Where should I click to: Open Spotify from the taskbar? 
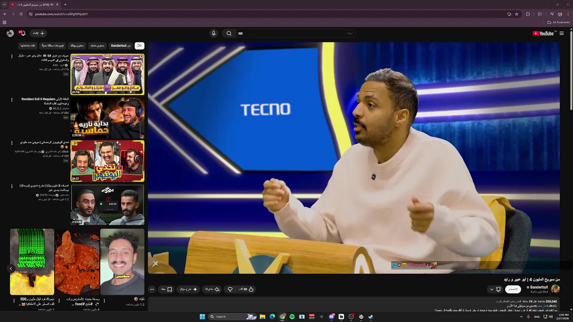[x=292, y=317]
